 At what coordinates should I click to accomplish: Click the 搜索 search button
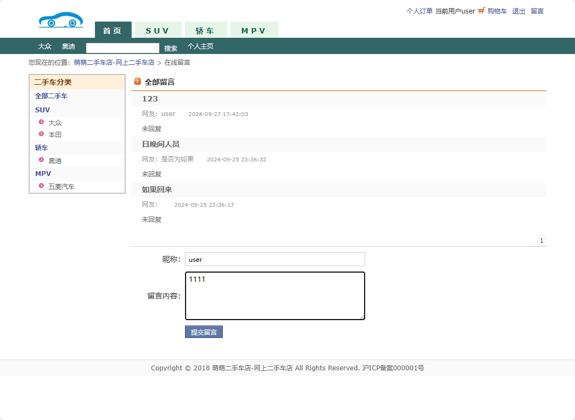click(170, 48)
